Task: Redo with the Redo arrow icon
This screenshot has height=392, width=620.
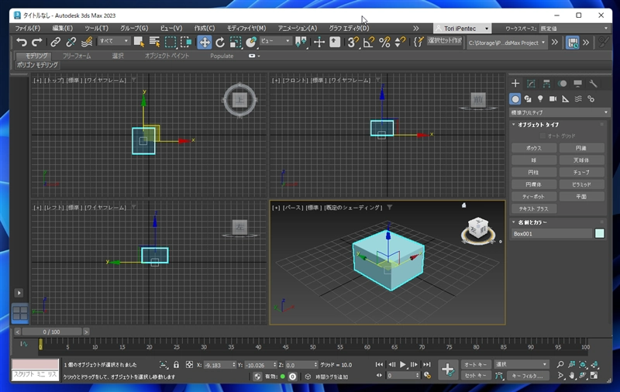Action: click(x=36, y=42)
